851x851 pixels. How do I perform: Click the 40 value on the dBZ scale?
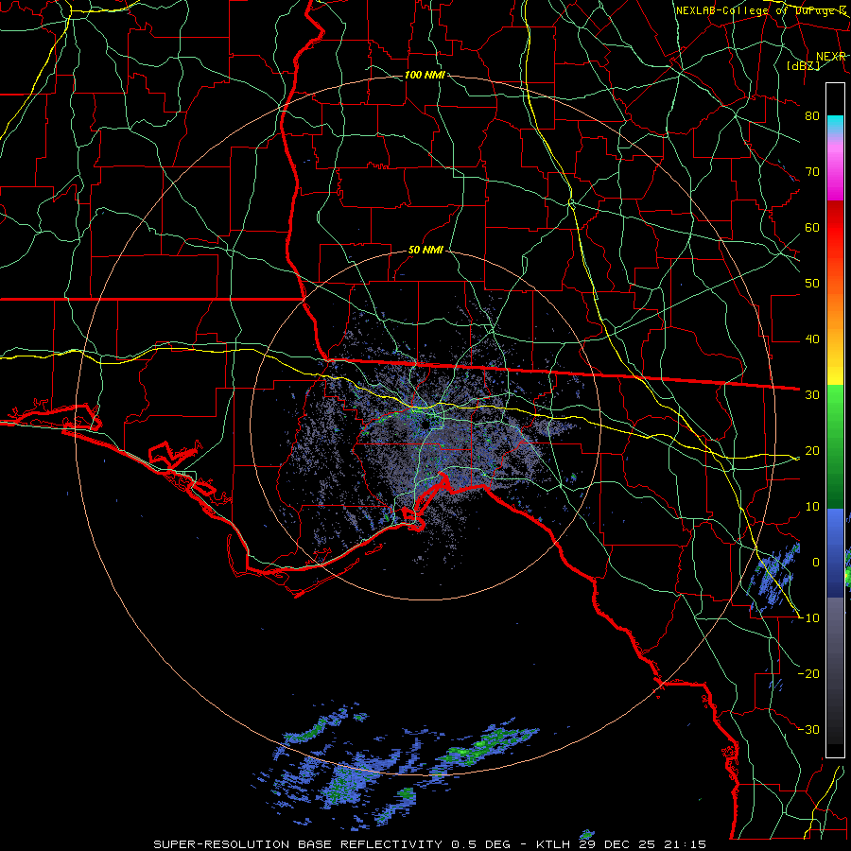click(812, 339)
